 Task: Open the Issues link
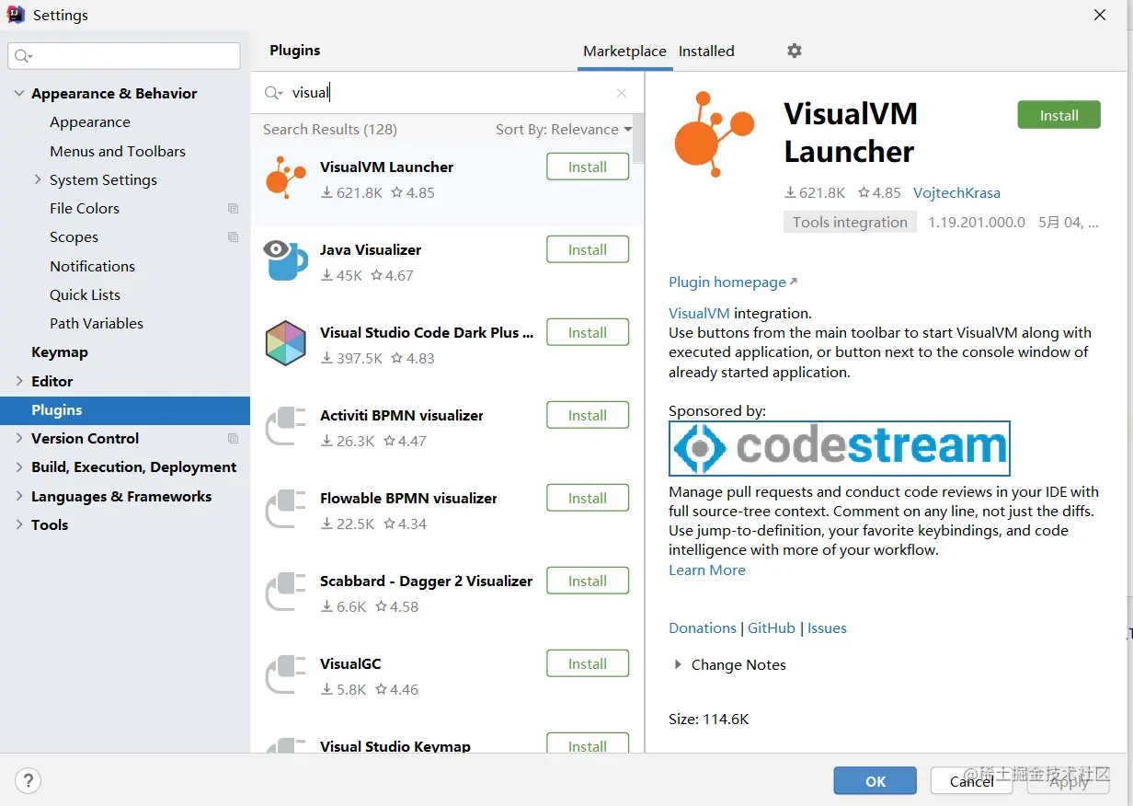click(x=827, y=628)
